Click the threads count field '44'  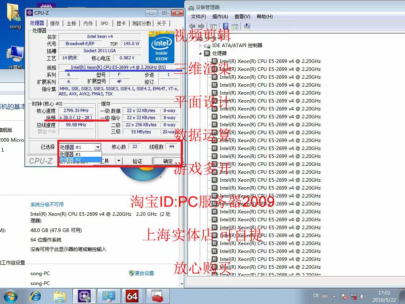[x=172, y=146]
